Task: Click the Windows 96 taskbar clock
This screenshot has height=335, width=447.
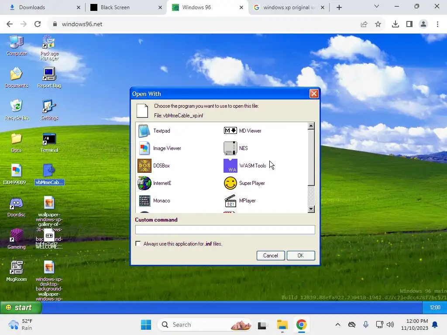Action: pos(435,308)
